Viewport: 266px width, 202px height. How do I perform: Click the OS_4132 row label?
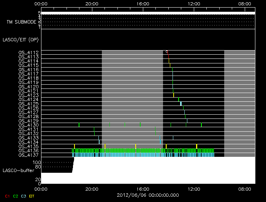coord(28,134)
